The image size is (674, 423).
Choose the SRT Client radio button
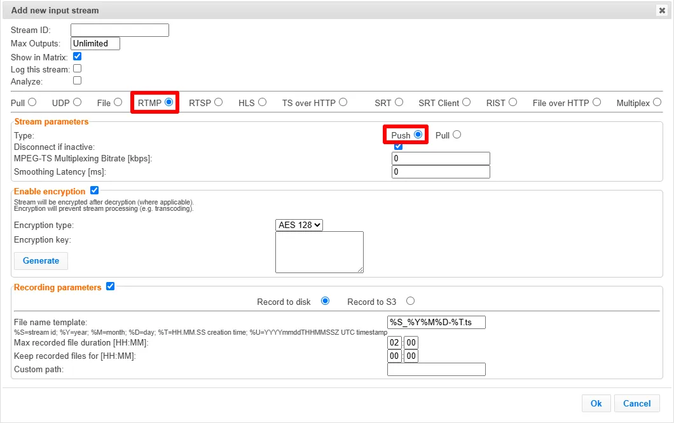point(467,102)
